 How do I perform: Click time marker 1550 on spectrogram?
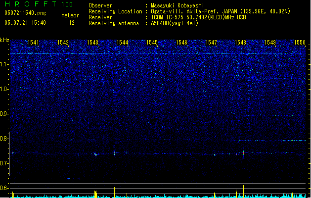[x=300, y=43]
